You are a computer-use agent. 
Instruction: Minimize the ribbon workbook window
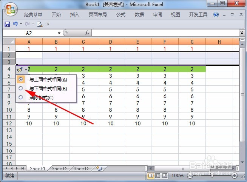(224, 15)
